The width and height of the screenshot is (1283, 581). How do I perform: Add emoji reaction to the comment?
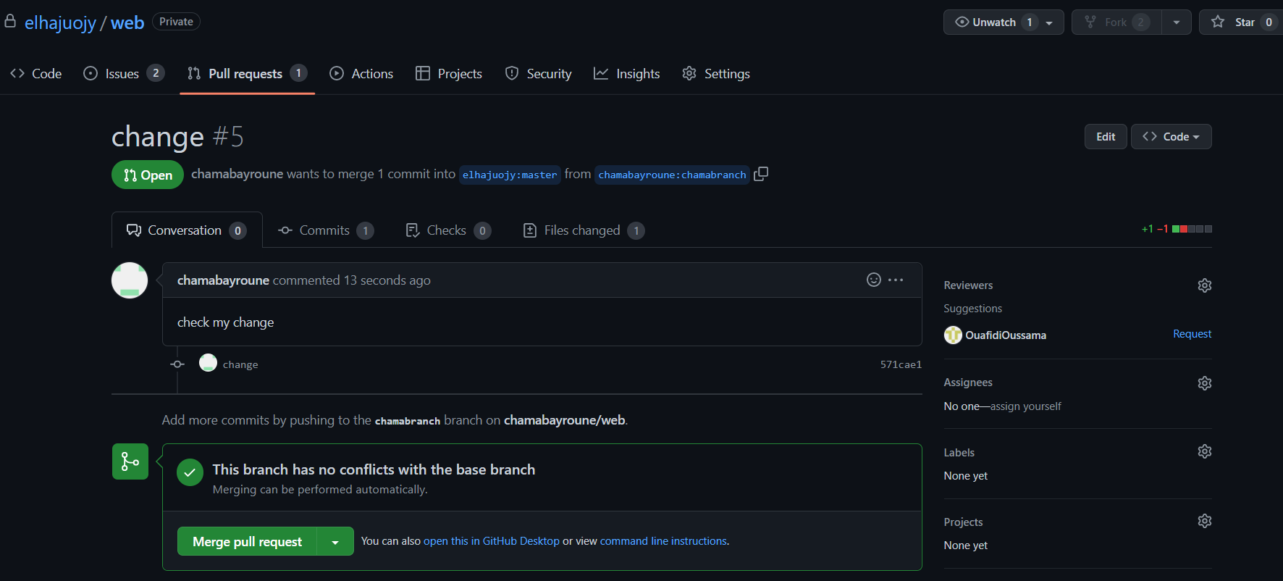874,280
